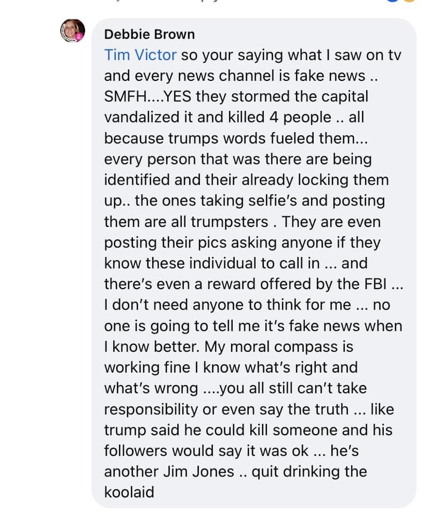
Task: Open Debbie Brown's profile picture
Action: pos(72,31)
